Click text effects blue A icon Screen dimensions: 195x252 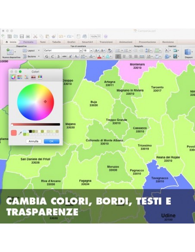pos(107,57)
